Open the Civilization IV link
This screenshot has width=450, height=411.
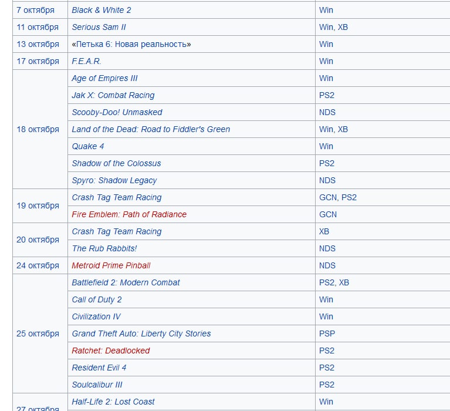pyautogui.click(x=96, y=316)
